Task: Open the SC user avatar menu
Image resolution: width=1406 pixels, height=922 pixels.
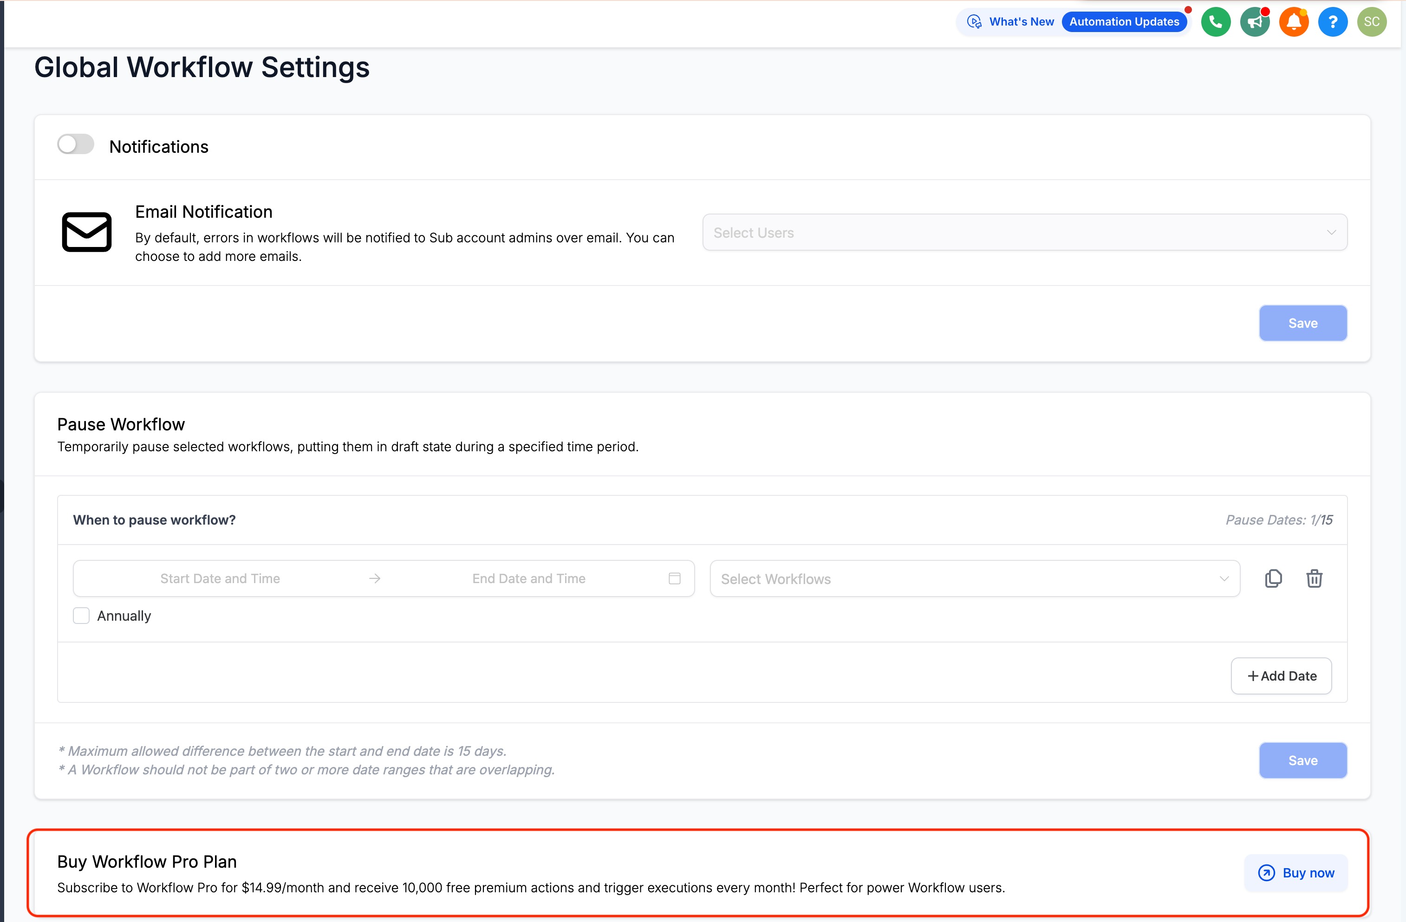Action: click(1371, 22)
